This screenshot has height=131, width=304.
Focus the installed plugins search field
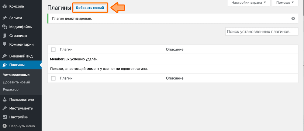click(261, 31)
